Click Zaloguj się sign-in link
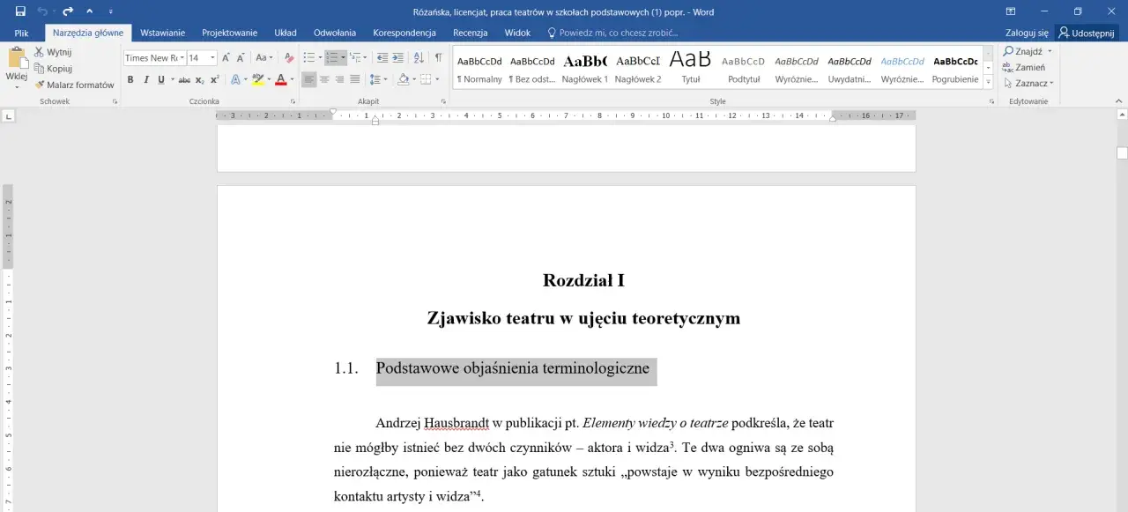The width and height of the screenshot is (1128, 512). coord(1027,33)
